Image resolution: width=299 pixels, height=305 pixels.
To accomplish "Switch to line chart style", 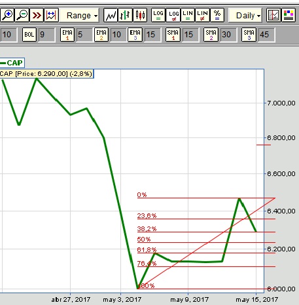I will coord(111,15).
